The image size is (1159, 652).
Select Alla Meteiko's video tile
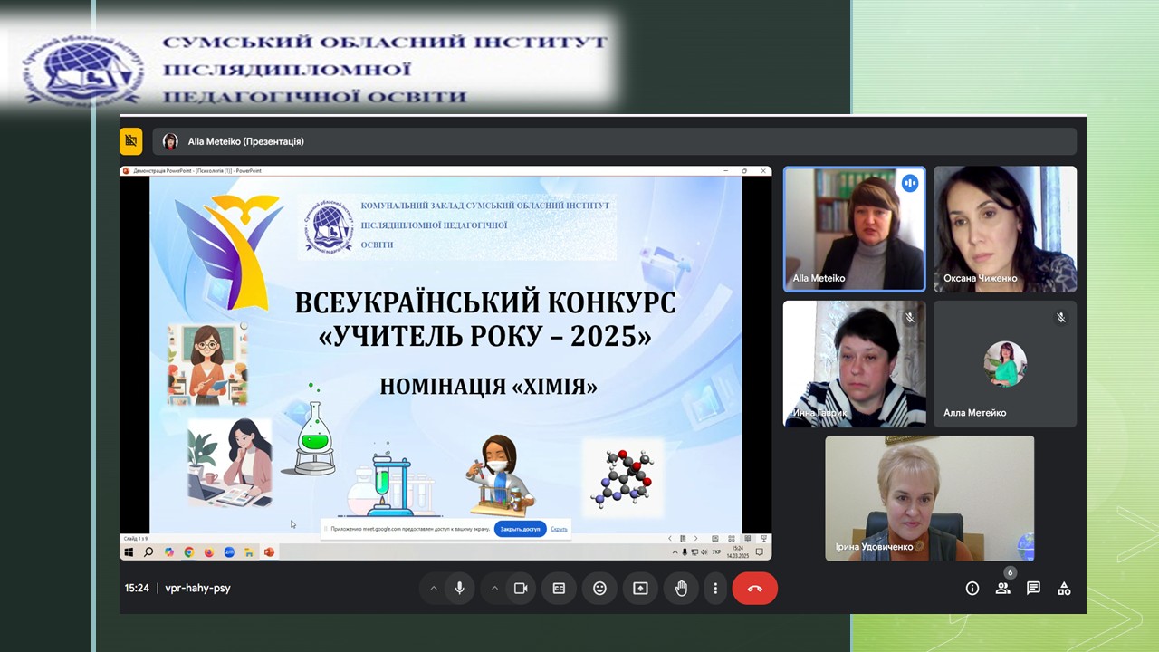click(x=855, y=229)
